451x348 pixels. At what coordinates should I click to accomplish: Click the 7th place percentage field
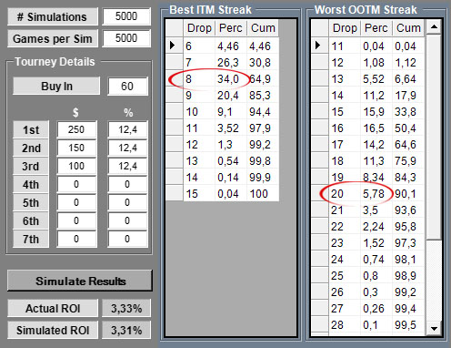[x=127, y=239]
